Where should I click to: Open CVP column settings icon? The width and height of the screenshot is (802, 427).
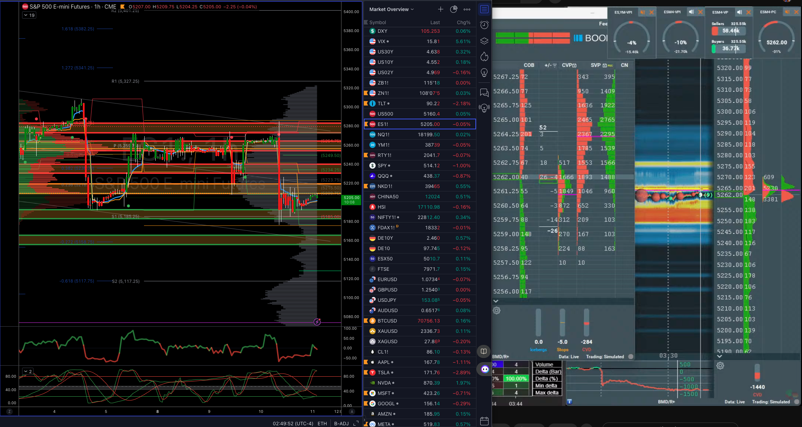[x=574, y=65]
